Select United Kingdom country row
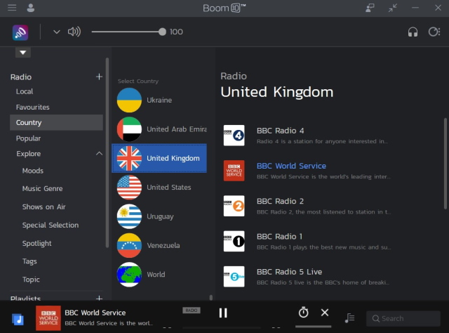This screenshot has height=333, width=449. 159,158
